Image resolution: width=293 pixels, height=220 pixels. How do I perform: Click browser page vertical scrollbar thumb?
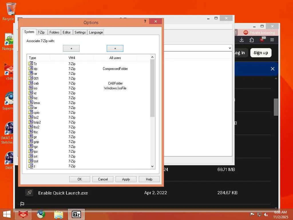[276, 107]
